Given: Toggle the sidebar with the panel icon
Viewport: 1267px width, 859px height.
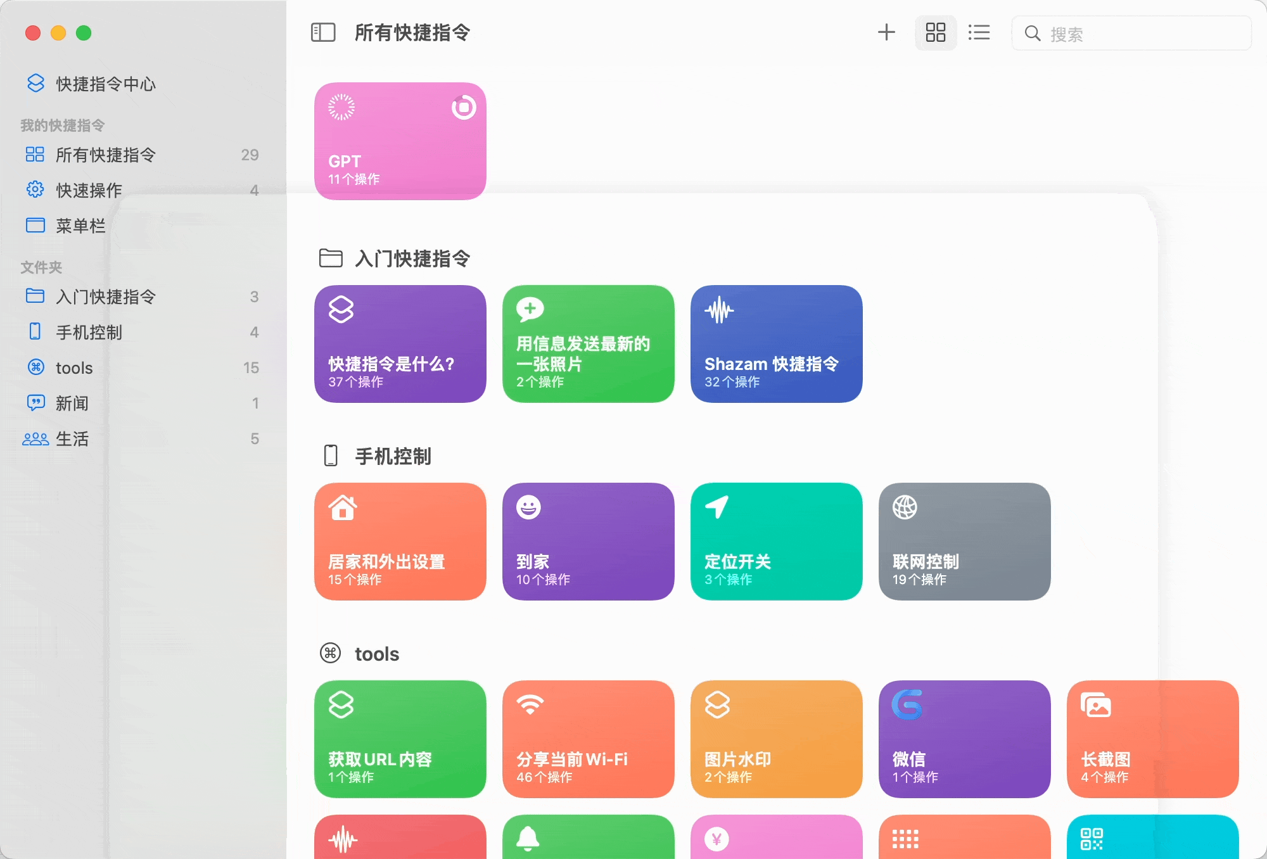Looking at the screenshot, I should tap(323, 32).
